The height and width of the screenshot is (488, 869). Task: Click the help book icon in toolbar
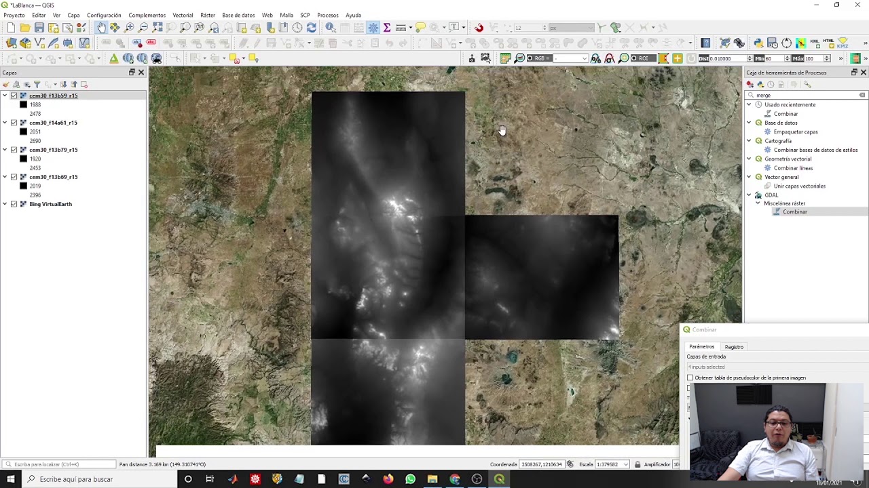click(706, 43)
